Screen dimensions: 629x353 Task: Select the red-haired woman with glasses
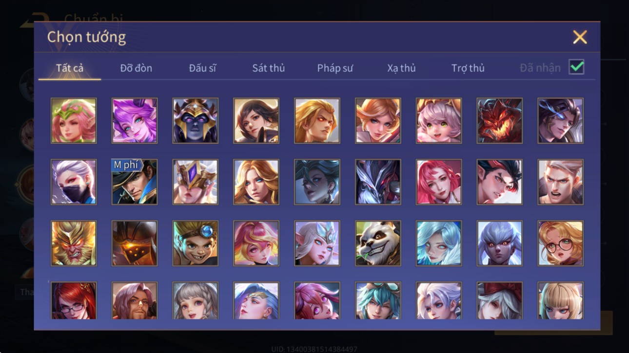pos(74,300)
